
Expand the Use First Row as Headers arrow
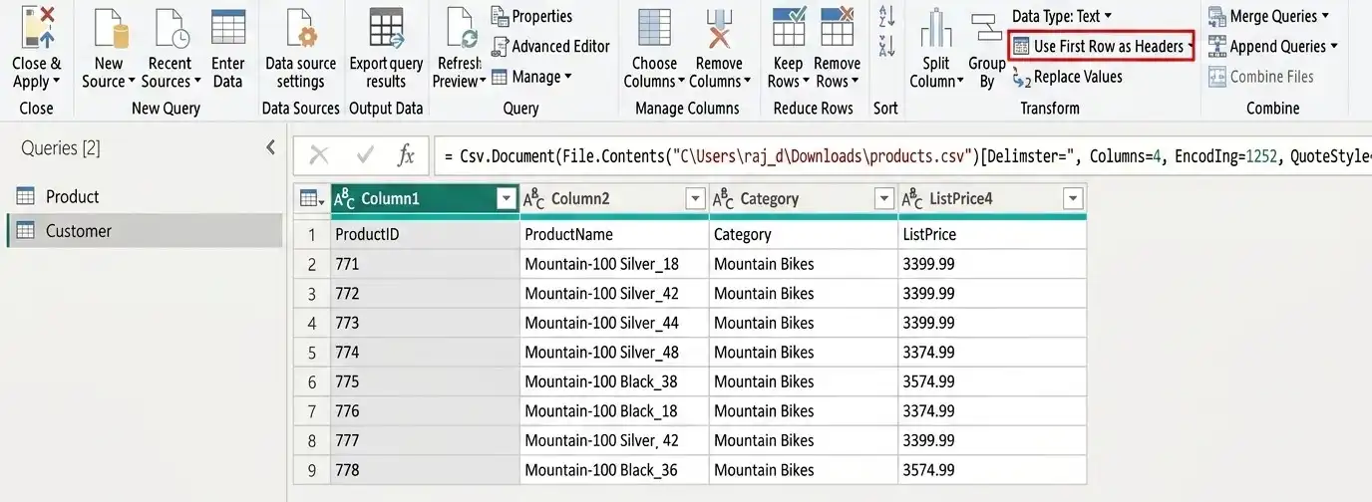(x=1192, y=46)
